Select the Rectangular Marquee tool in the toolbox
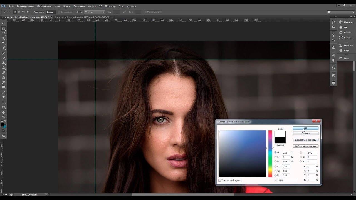Image resolution: width=356 pixels, height=200 pixels. point(4,29)
